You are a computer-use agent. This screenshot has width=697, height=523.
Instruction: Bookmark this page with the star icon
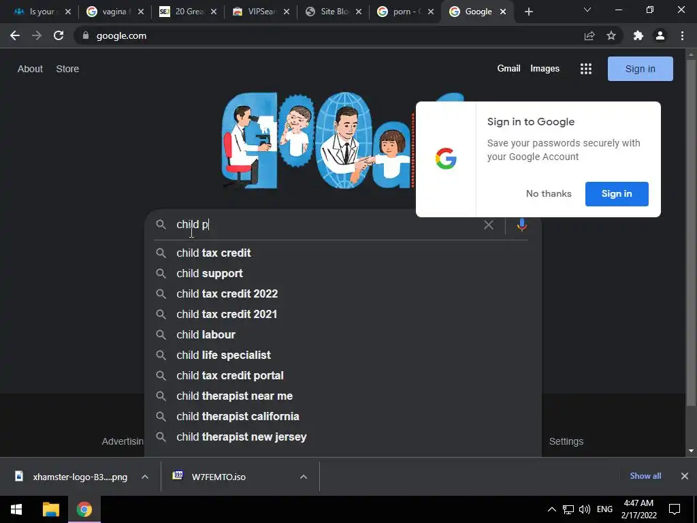coord(611,35)
